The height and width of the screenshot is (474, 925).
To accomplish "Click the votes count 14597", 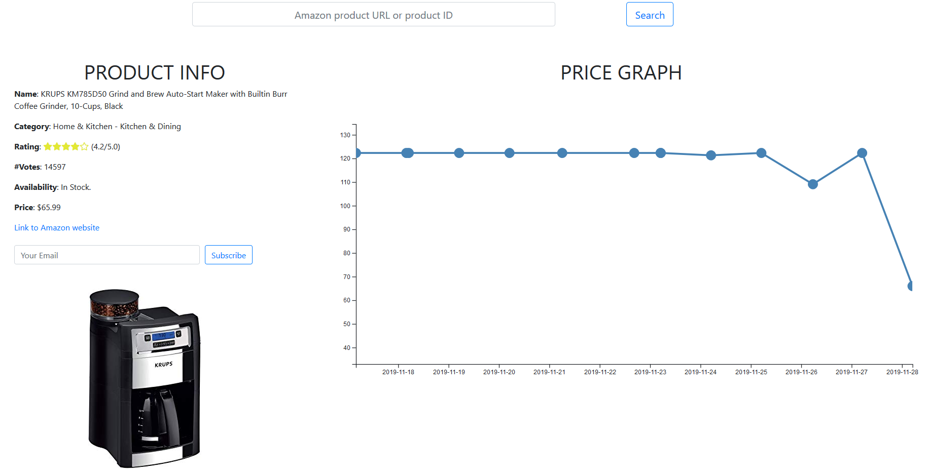I will tap(55, 167).
